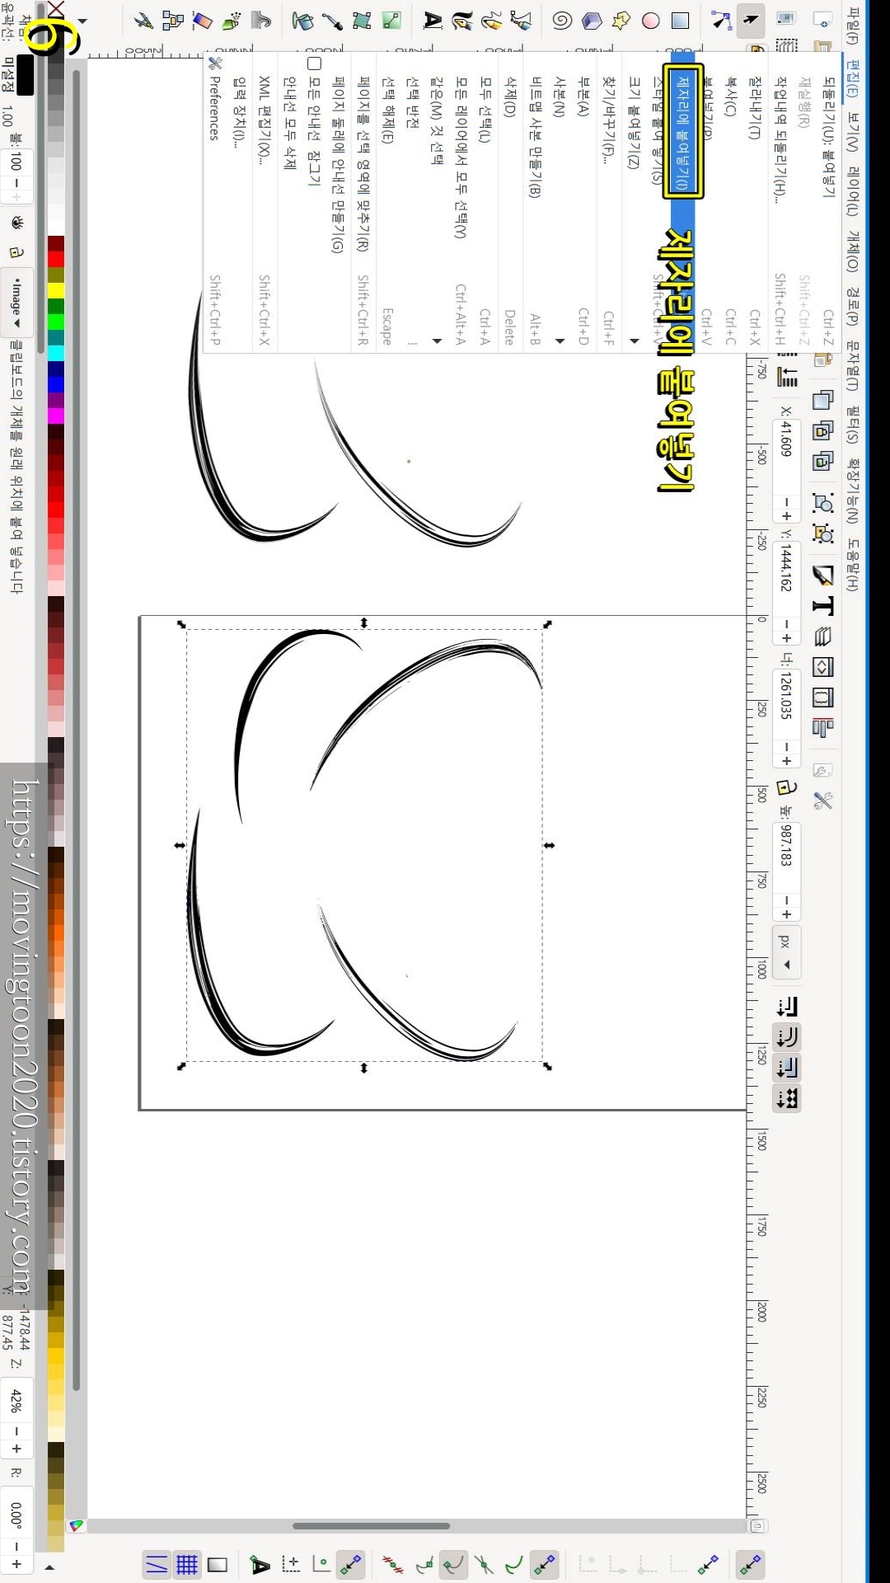Expand 같은(M) 것 선택 submenu
The height and width of the screenshot is (1583, 890).
(x=437, y=341)
